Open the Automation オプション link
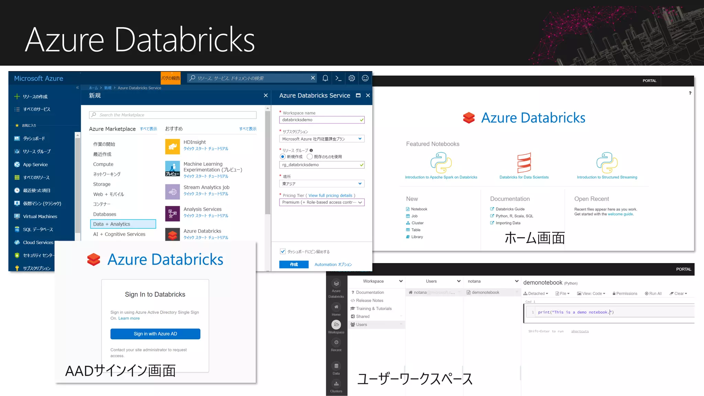Viewport: 704px width, 396px height. point(333,264)
